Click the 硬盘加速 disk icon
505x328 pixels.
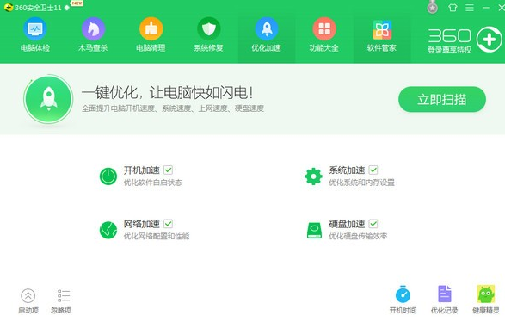[314, 230]
